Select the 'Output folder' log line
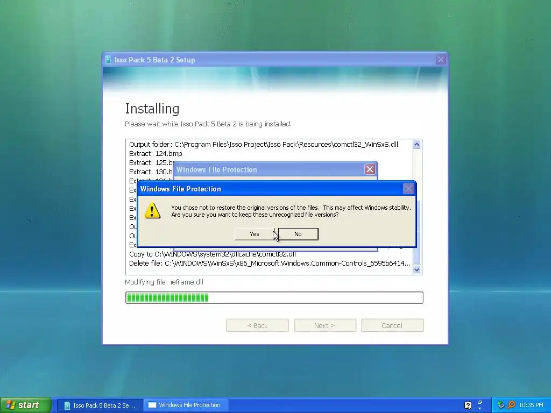551x413 pixels. click(263, 144)
